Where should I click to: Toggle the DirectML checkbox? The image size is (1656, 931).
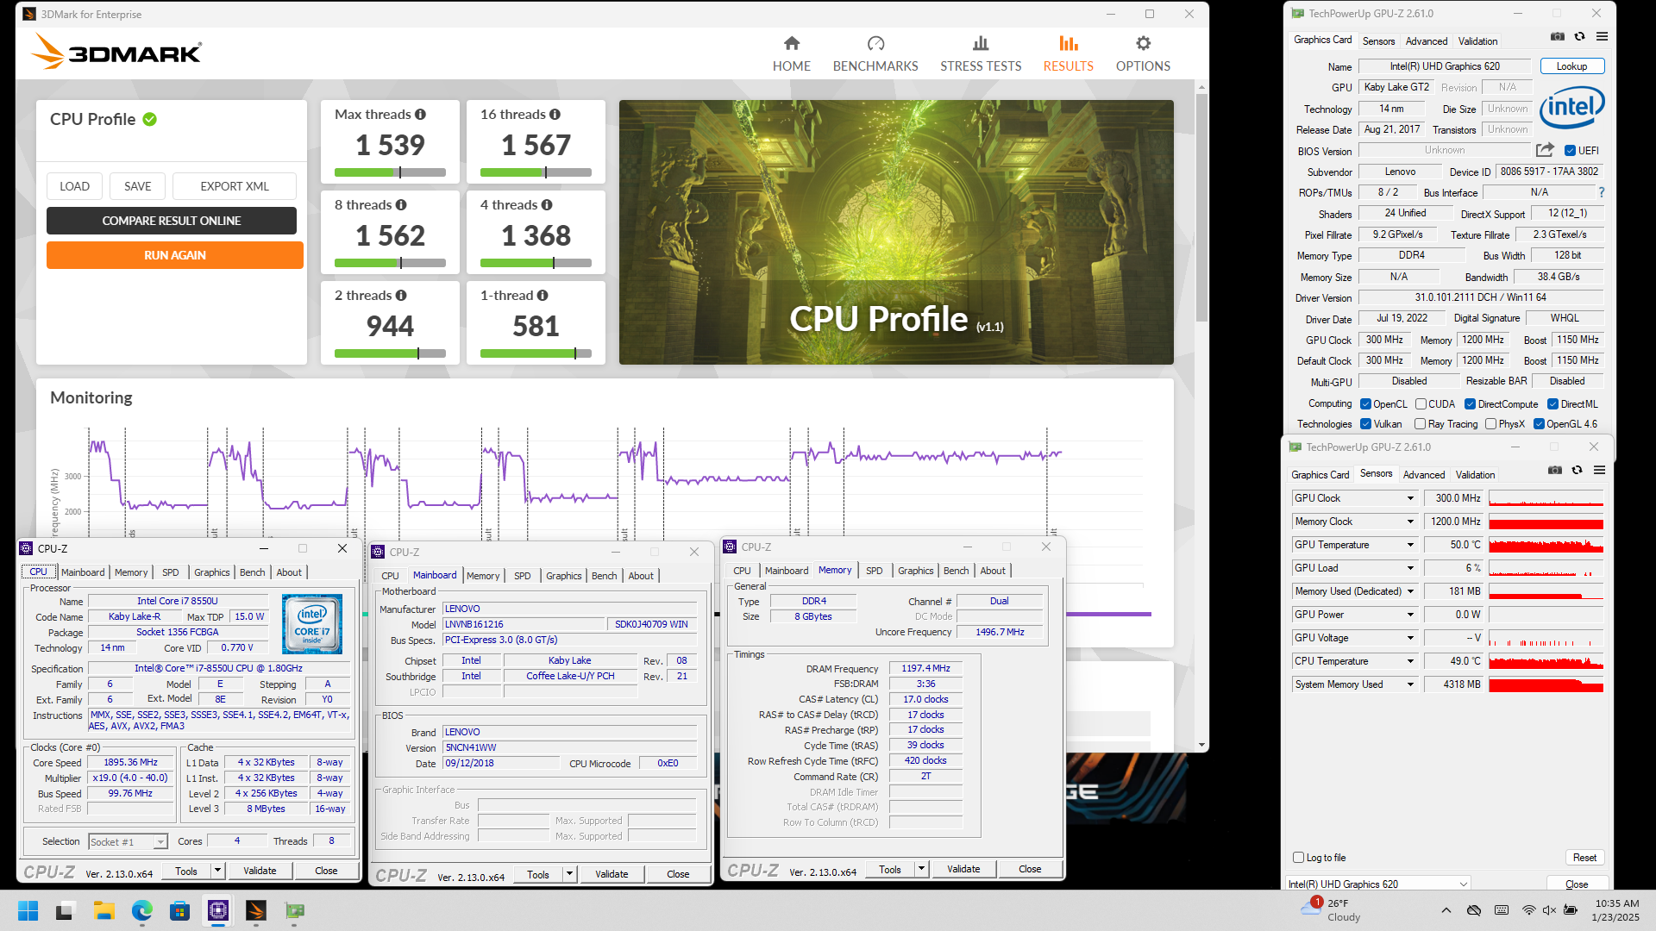pyautogui.click(x=1552, y=404)
